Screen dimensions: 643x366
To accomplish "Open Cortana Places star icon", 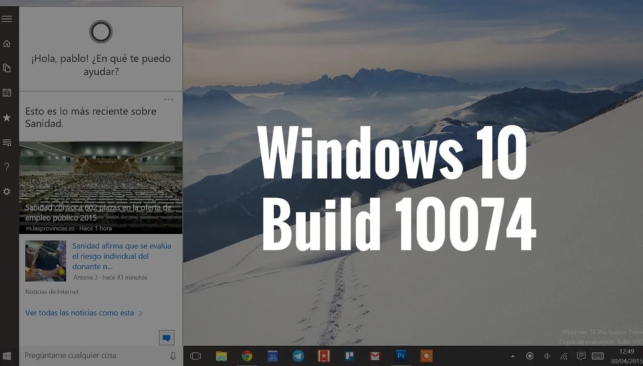I will click(7, 118).
